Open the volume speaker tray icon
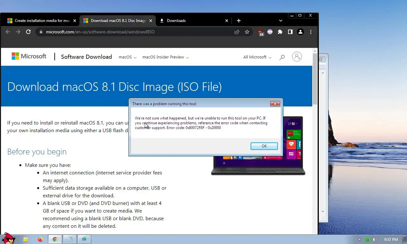 coord(375,240)
